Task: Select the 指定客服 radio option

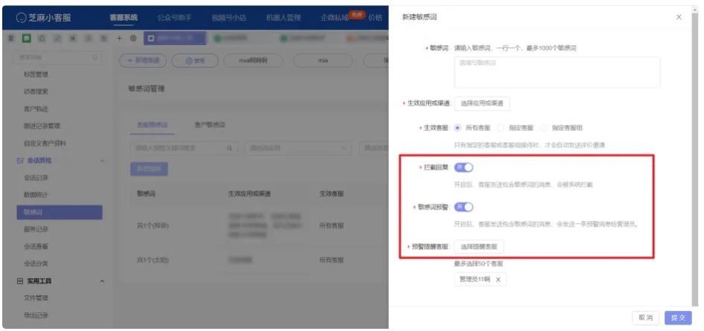Action: click(501, 128)
